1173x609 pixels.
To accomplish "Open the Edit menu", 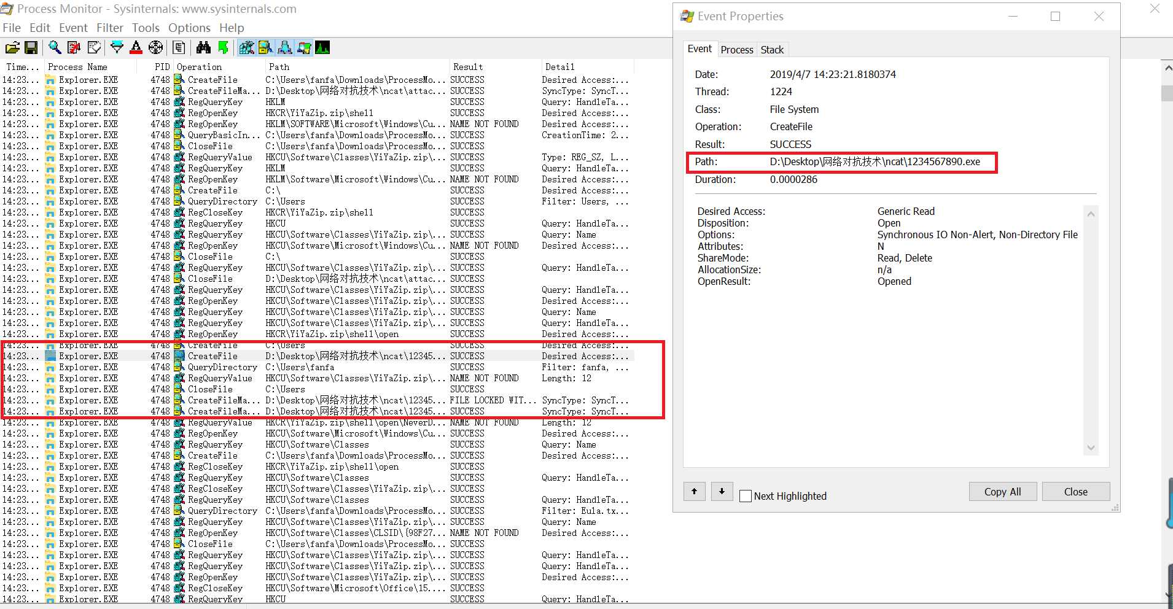I will click(x=40, y=28).
